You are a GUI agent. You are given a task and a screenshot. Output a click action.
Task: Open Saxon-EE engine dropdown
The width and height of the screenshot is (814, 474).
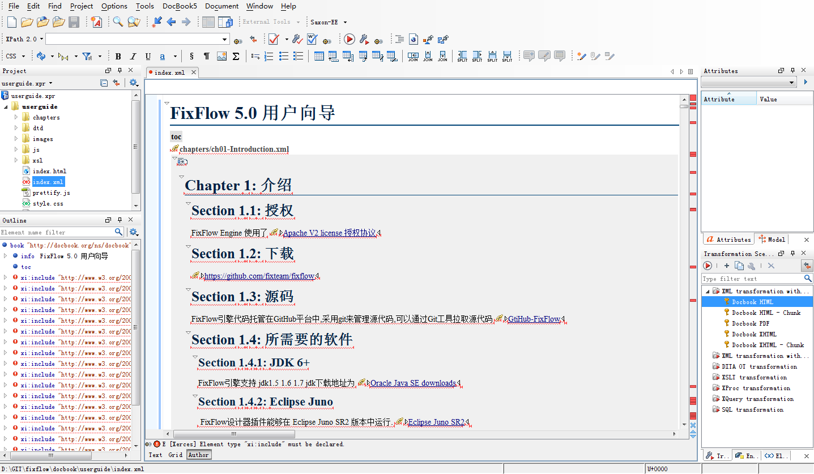click(x=329, y=22)
